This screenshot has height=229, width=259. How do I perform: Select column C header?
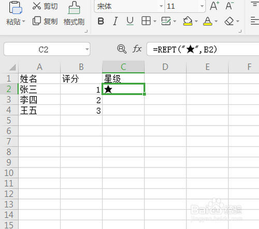tap(123, 67)
